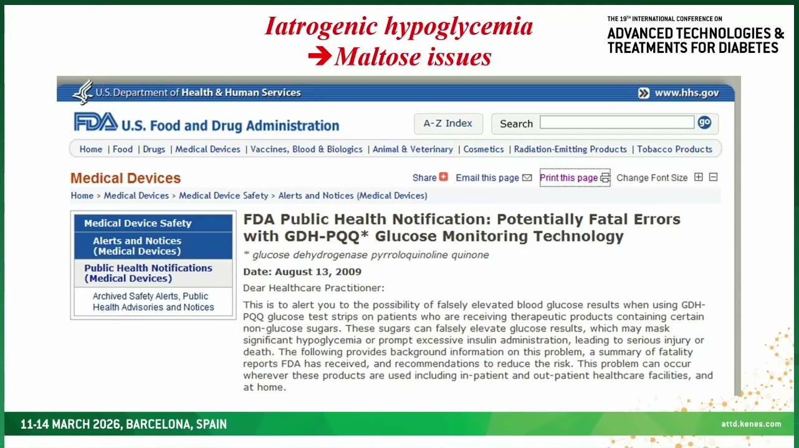Click the Iatrogenic hypoglycemia slide title
This screenshot has width=799, height=448.
(399, 26)
